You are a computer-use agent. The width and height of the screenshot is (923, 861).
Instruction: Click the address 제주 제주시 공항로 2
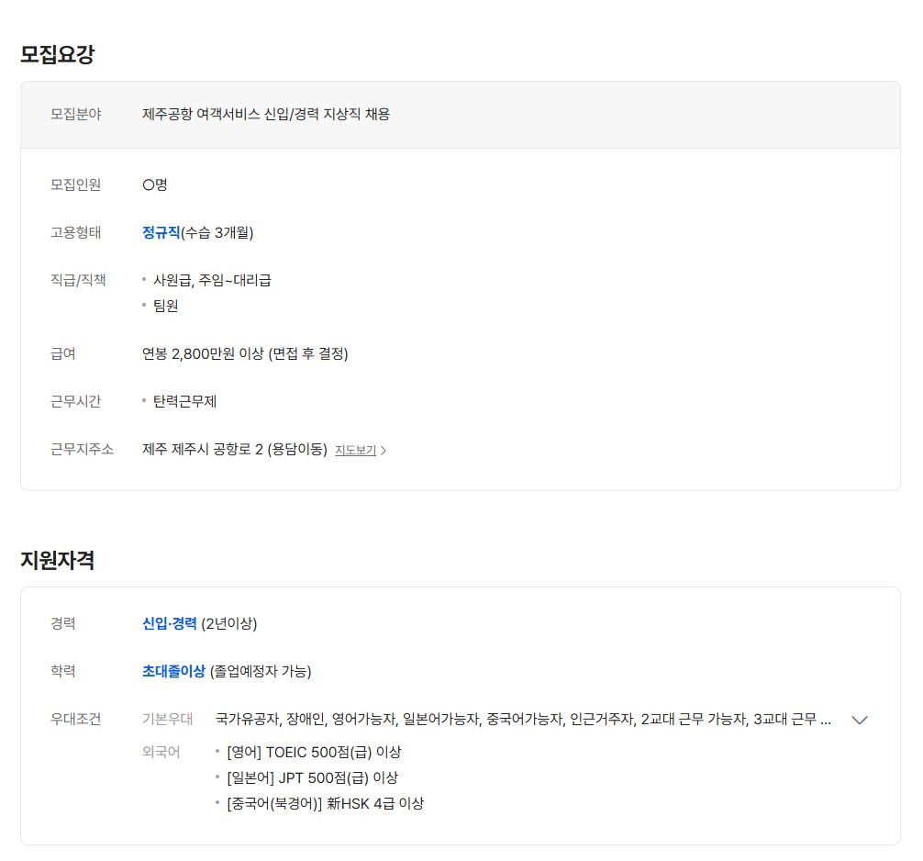[x=234, y=450]
